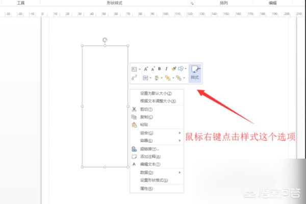Click the rotation handle above the rectangle
Image resolution: width=306 pixels, height=204 pixels.
click(105, 39)
